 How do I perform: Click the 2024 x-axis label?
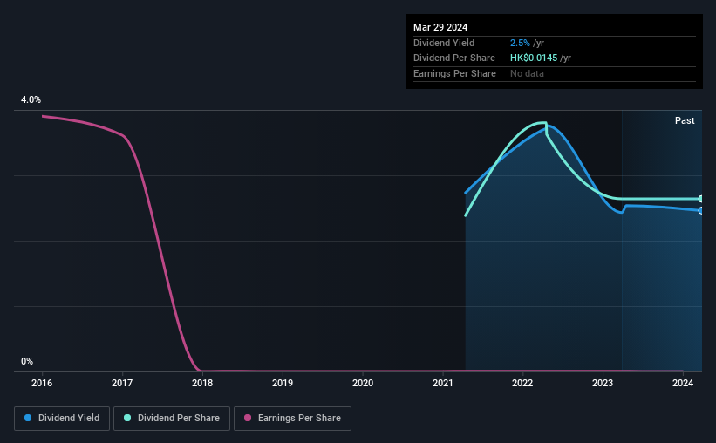point(683,383)
